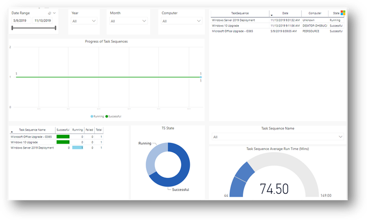Click the Progress of Task Sequences chart title
Viewport: 367px width, 220px height.
tap(106, 42)
